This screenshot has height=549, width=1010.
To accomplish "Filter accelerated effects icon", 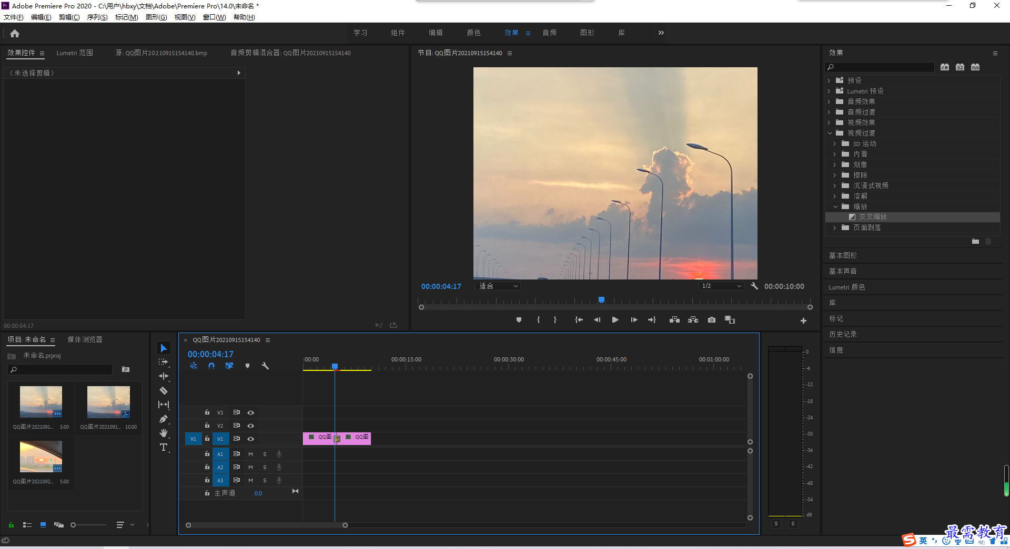I will pos(945,67).
